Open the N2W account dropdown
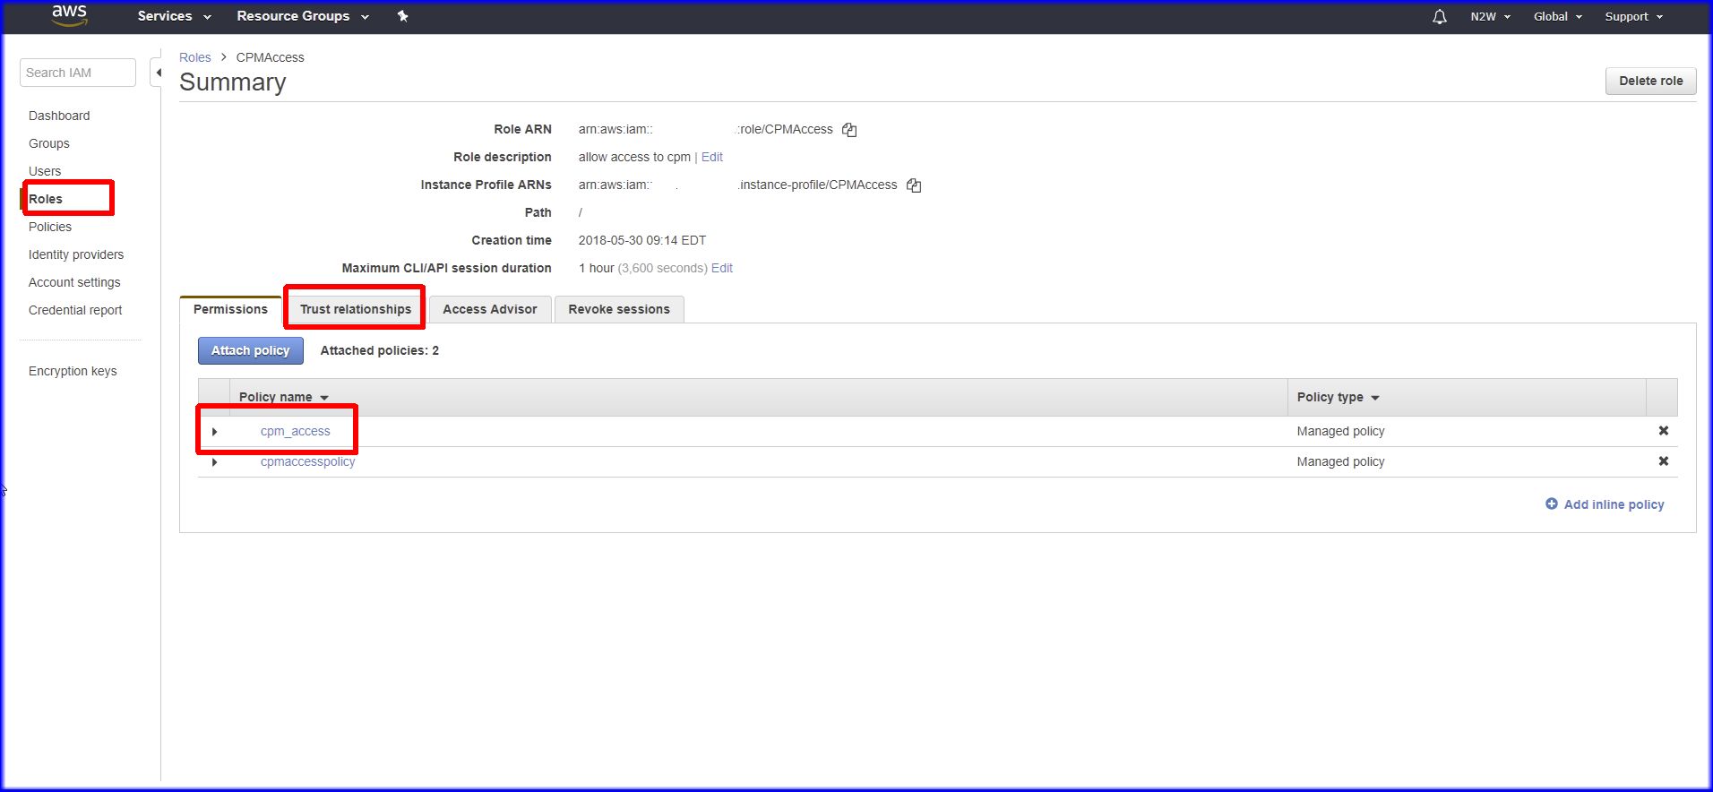 [1490, 16]
